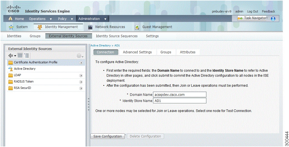The image size is (289, 147).
Task: Open the System submenu
Action: pyautogui.click(x=22, y=27)
